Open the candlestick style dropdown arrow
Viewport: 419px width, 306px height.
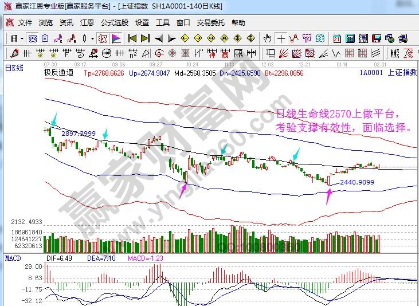pyautogui.click(x=93, y=38)
